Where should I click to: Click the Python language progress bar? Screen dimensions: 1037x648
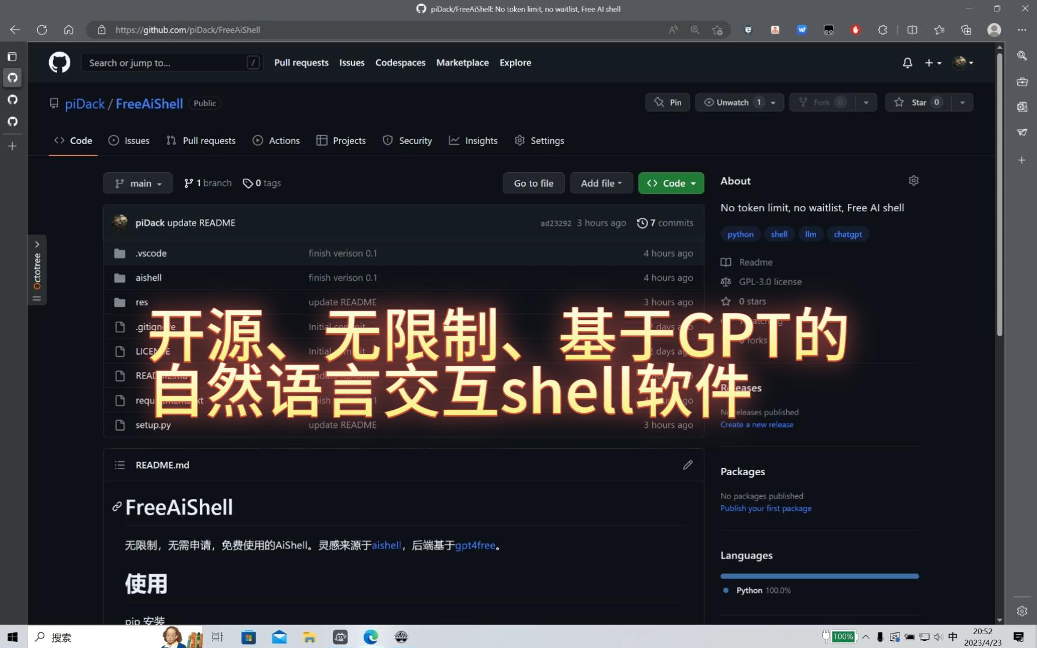click(819, 575)
